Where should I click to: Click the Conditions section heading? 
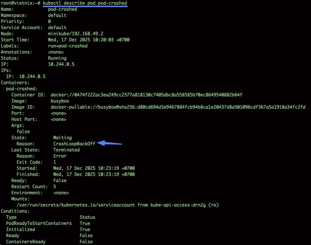click(x=15, y=211)
